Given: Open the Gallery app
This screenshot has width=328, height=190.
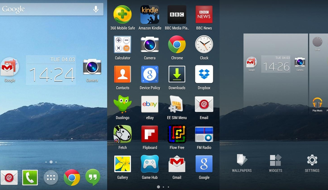Looking at the screenshot, I should coord(123,164).
